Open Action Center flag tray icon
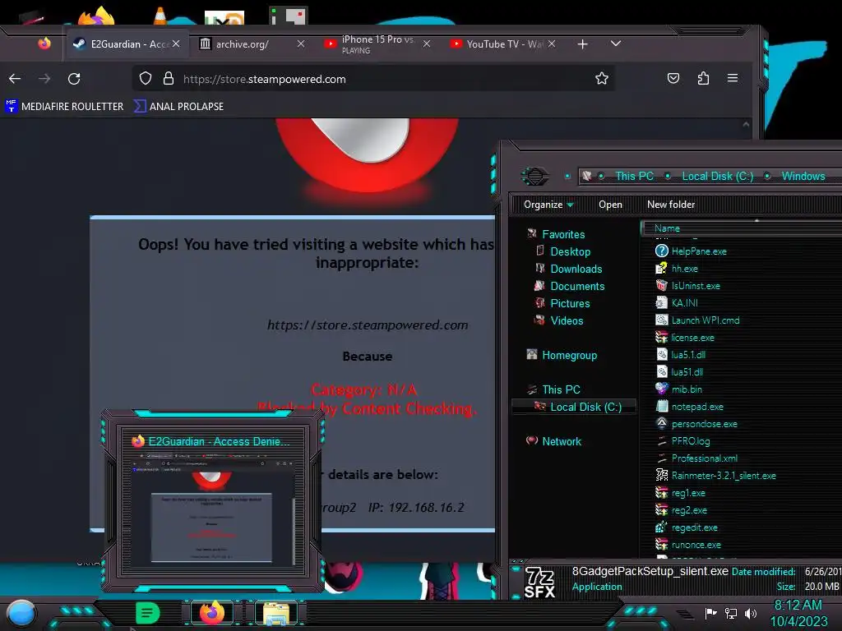The width and height of the screenshot is (842, 631). 710,613
